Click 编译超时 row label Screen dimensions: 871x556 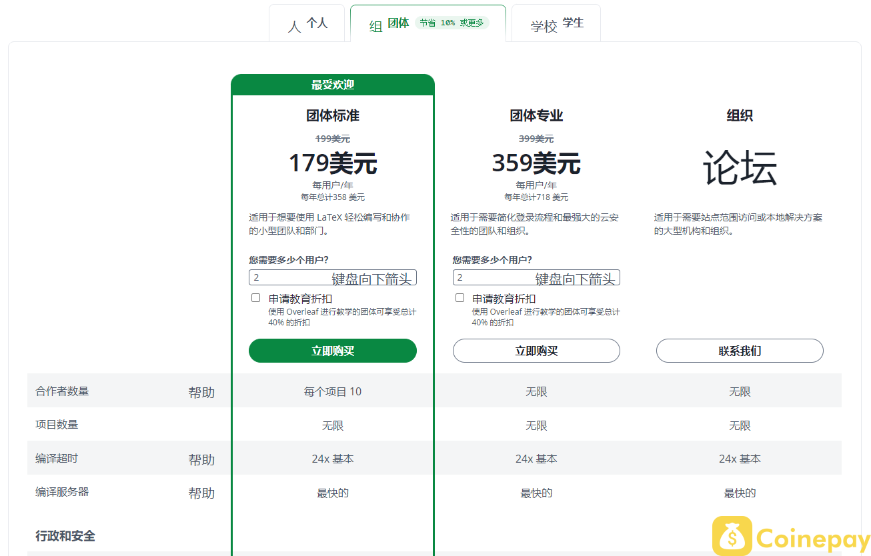57,459
